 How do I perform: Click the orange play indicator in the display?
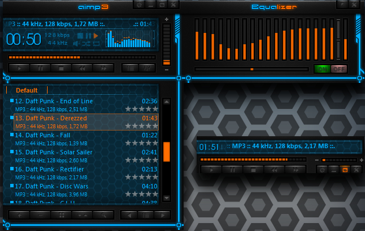(x=96, y=36)
